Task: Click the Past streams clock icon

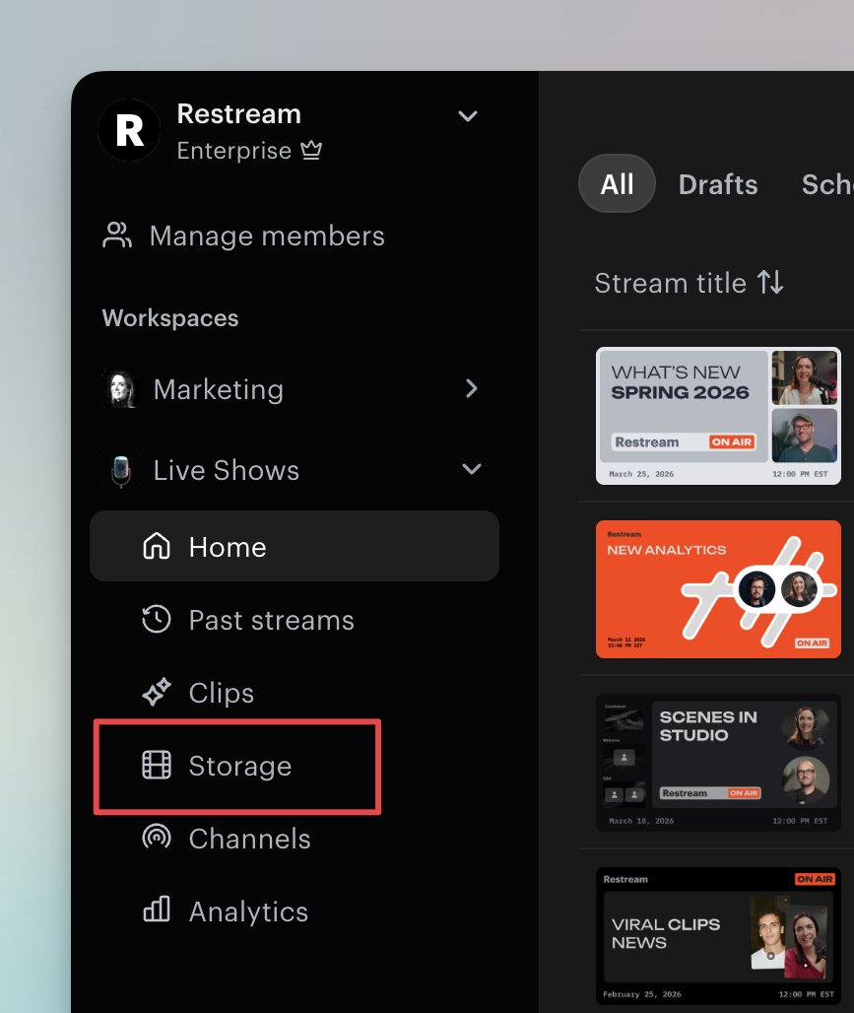Action: pyautogui.click(x=157, y=619)
